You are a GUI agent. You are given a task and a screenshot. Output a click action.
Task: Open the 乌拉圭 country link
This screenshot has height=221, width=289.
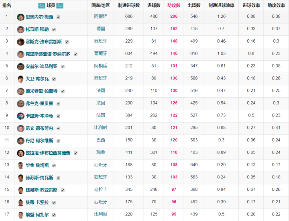coord(100,190)
